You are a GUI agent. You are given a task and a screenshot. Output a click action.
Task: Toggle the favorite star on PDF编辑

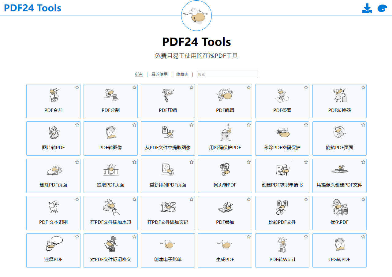pyautogui.click(x=249, y=87)
